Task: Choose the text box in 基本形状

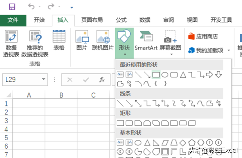Action: click(120, 143)
